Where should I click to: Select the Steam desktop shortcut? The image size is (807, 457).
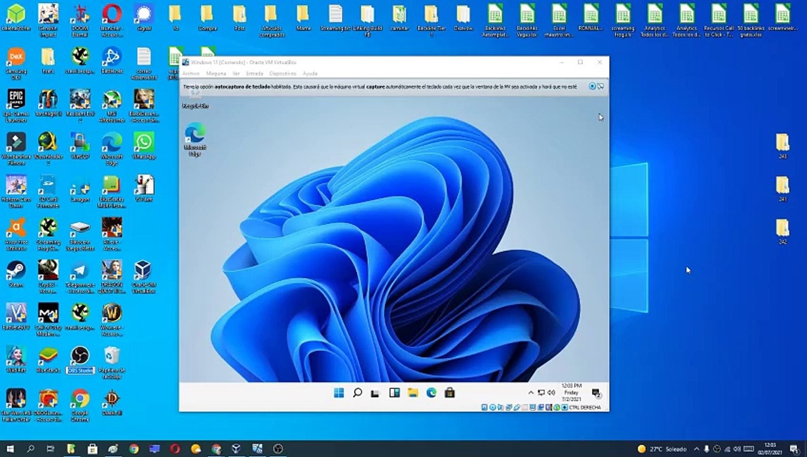[x=16, y=274]
